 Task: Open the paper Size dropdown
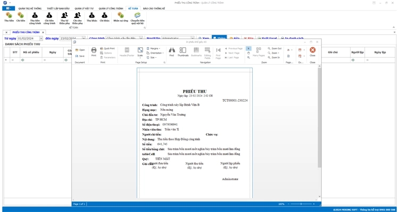[153, 57]
